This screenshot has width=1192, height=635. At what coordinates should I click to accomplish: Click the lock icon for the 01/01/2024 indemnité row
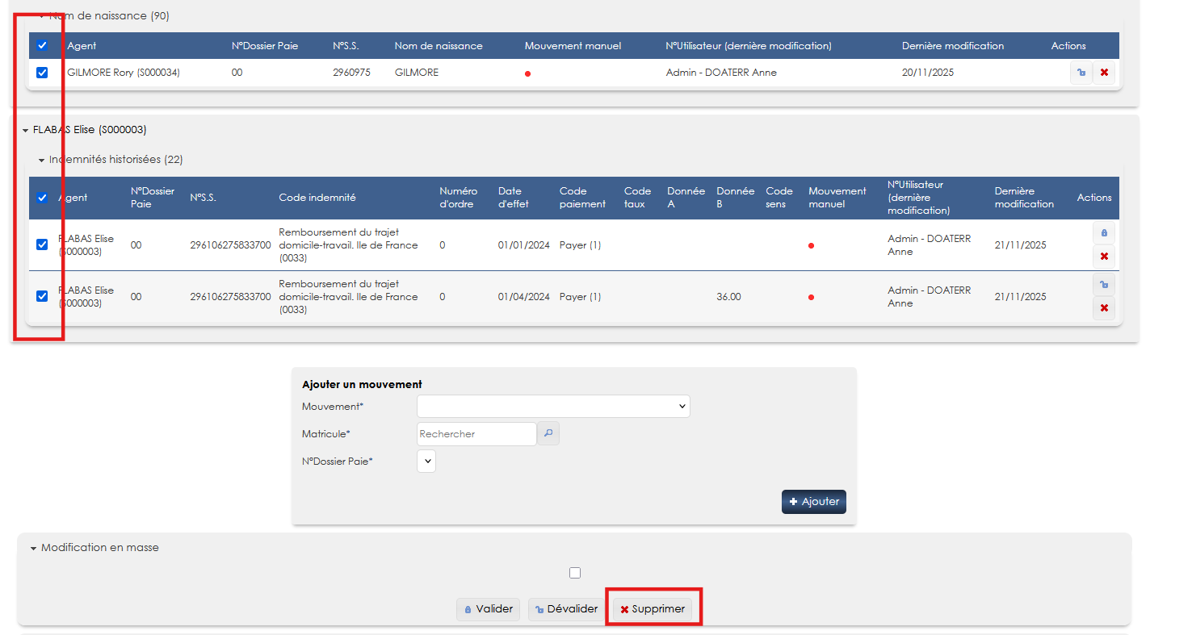[1104, 232]
